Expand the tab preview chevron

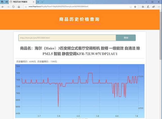point(42,2)
